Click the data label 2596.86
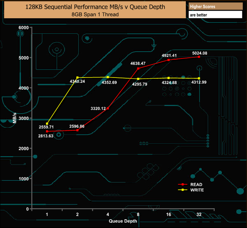This screenshot has height=228, width=247. point(77,127)
